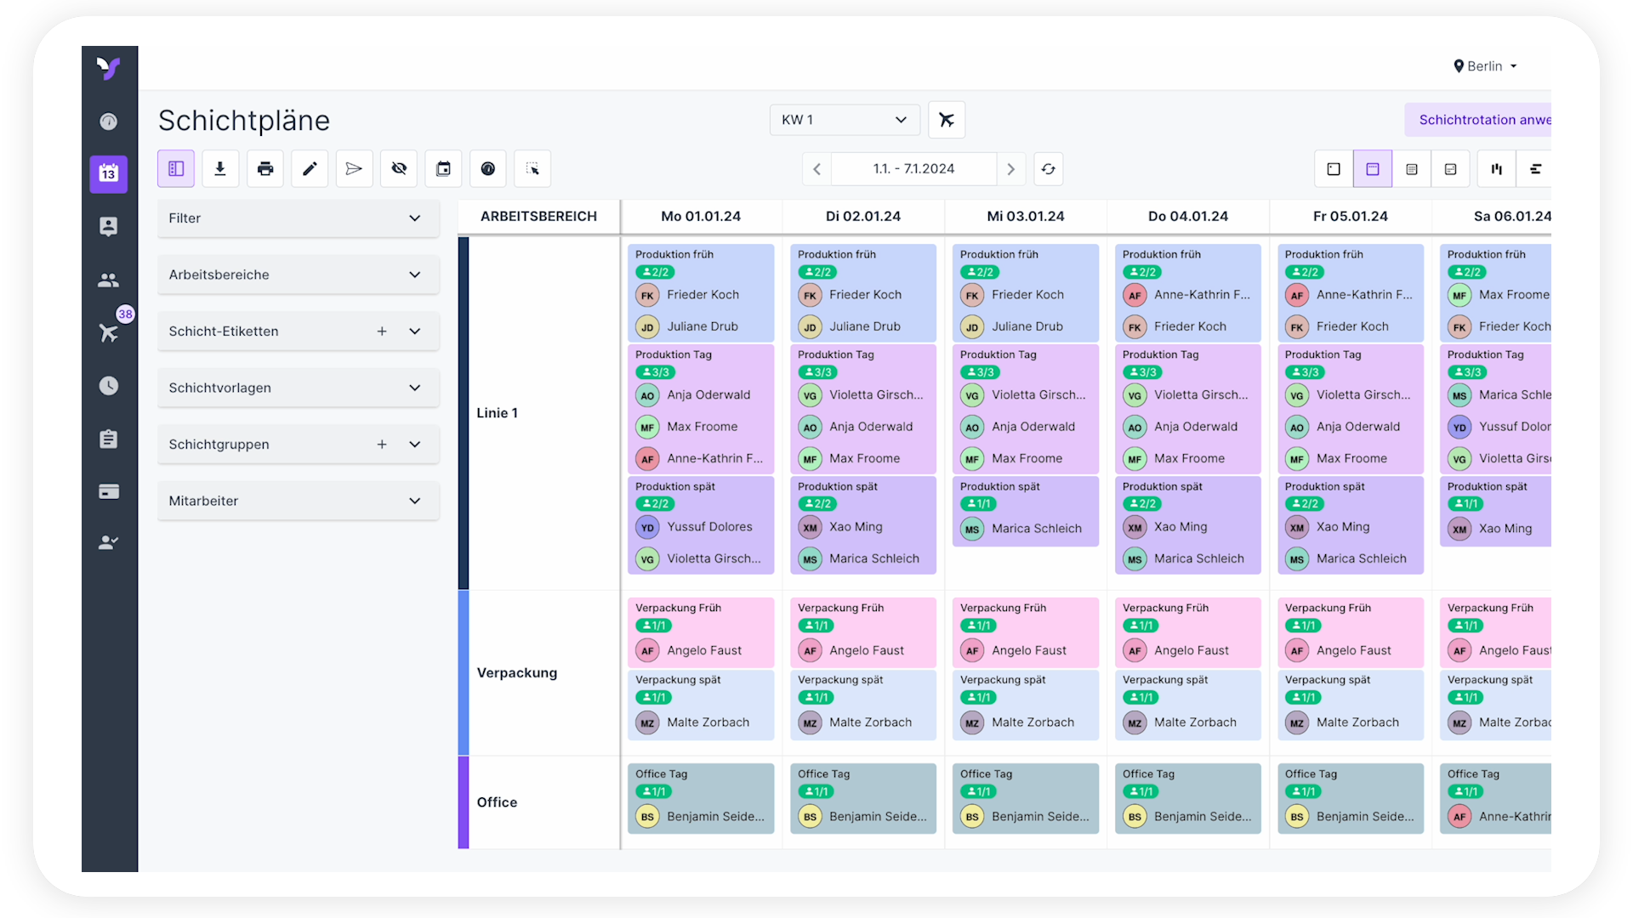Screen dimensions: 1633x918
Task: Toggle the sidebar panel layout button
Action: [176, 169]
